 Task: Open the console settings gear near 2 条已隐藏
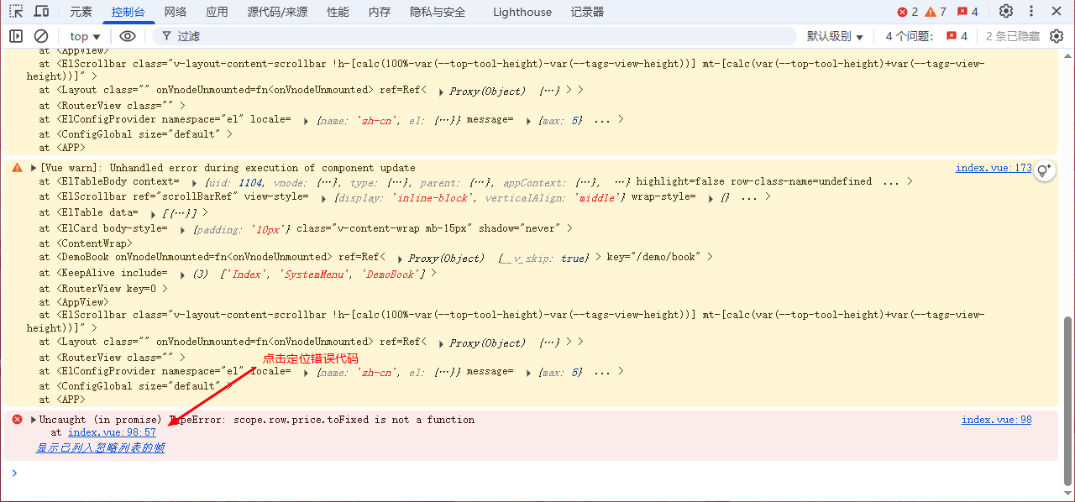click(x=1057, y=36)
